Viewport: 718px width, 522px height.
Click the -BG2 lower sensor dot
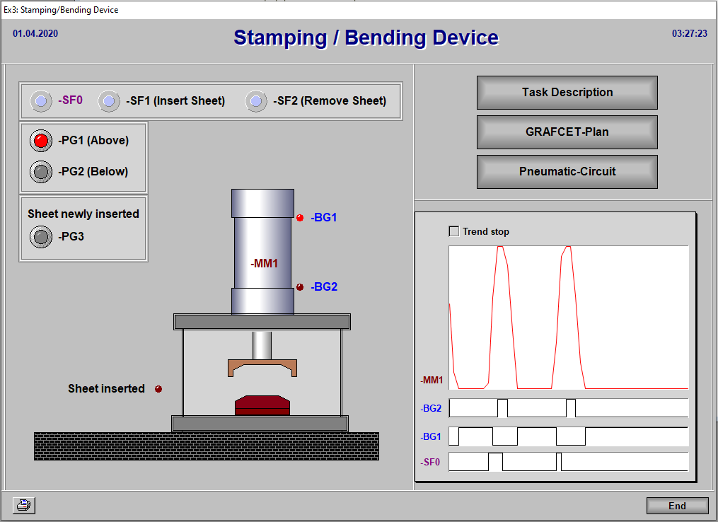(x=300, y=287)
